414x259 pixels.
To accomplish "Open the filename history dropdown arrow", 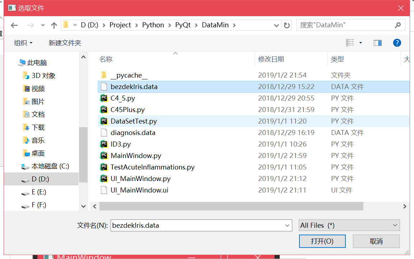I will [x=287, y=226].
